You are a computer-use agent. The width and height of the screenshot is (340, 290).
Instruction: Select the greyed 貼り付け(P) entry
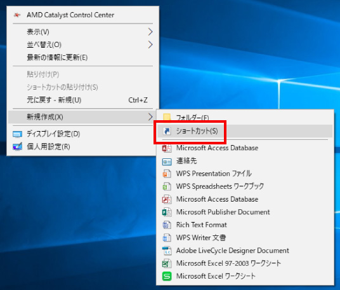tap(43, 74)
